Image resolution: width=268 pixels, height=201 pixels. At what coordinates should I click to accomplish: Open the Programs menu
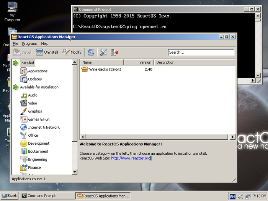click(x=29, y=44)
